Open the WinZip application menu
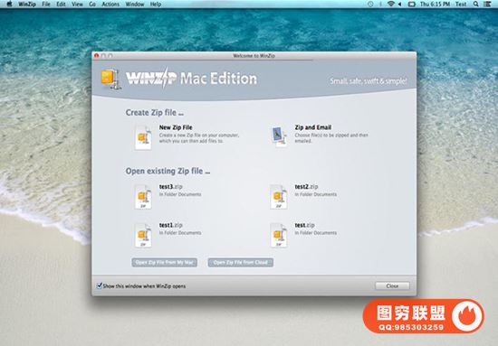Screen dimensions: 498x346 tap(27, 5)
